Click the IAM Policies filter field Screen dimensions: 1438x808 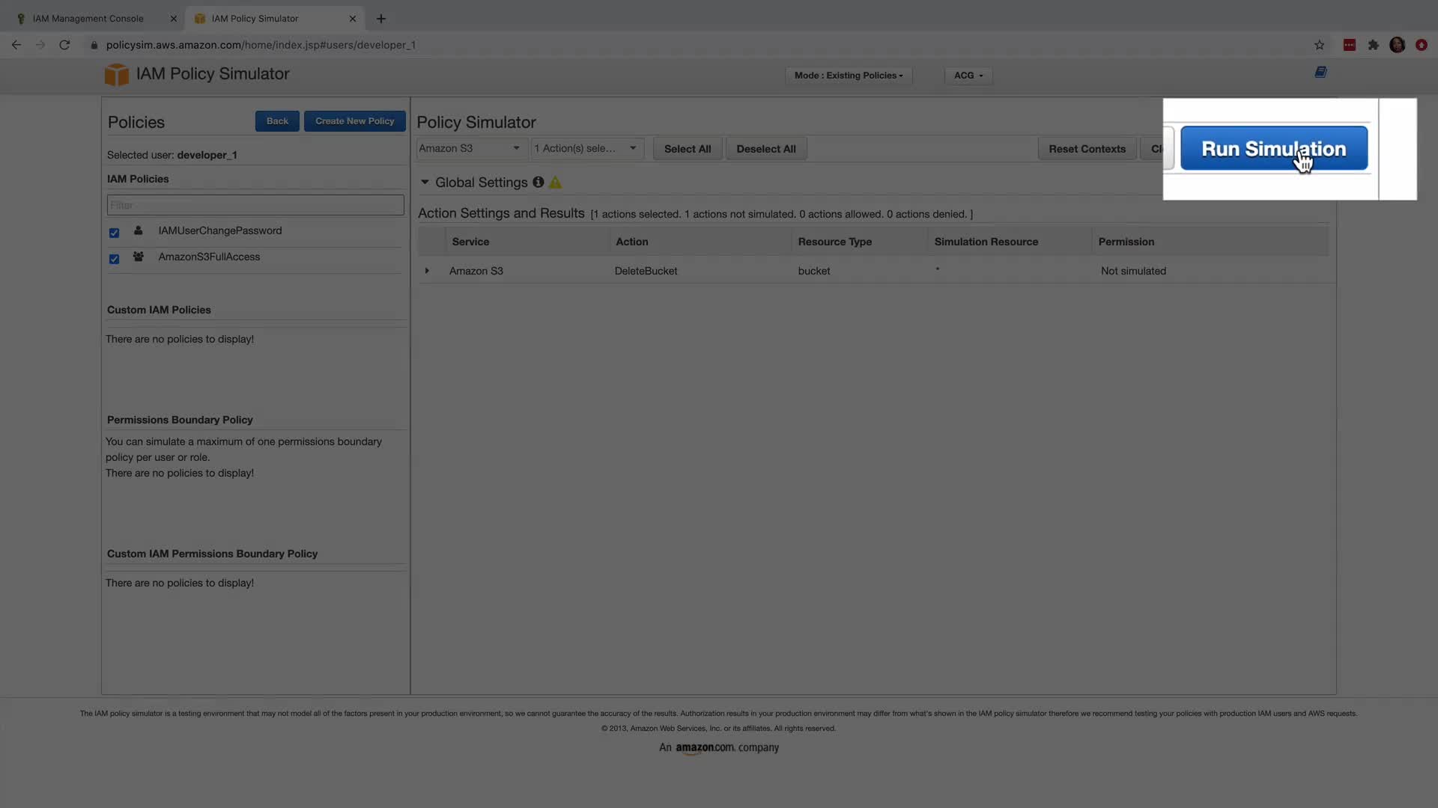(x=255, y=205)
